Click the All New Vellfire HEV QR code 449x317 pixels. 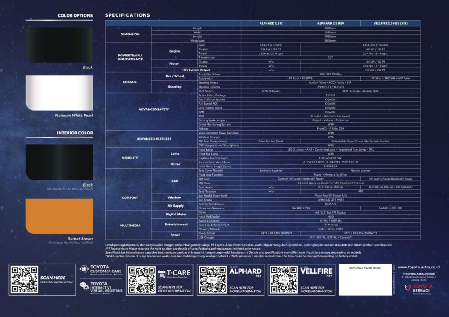click(283, 279)
